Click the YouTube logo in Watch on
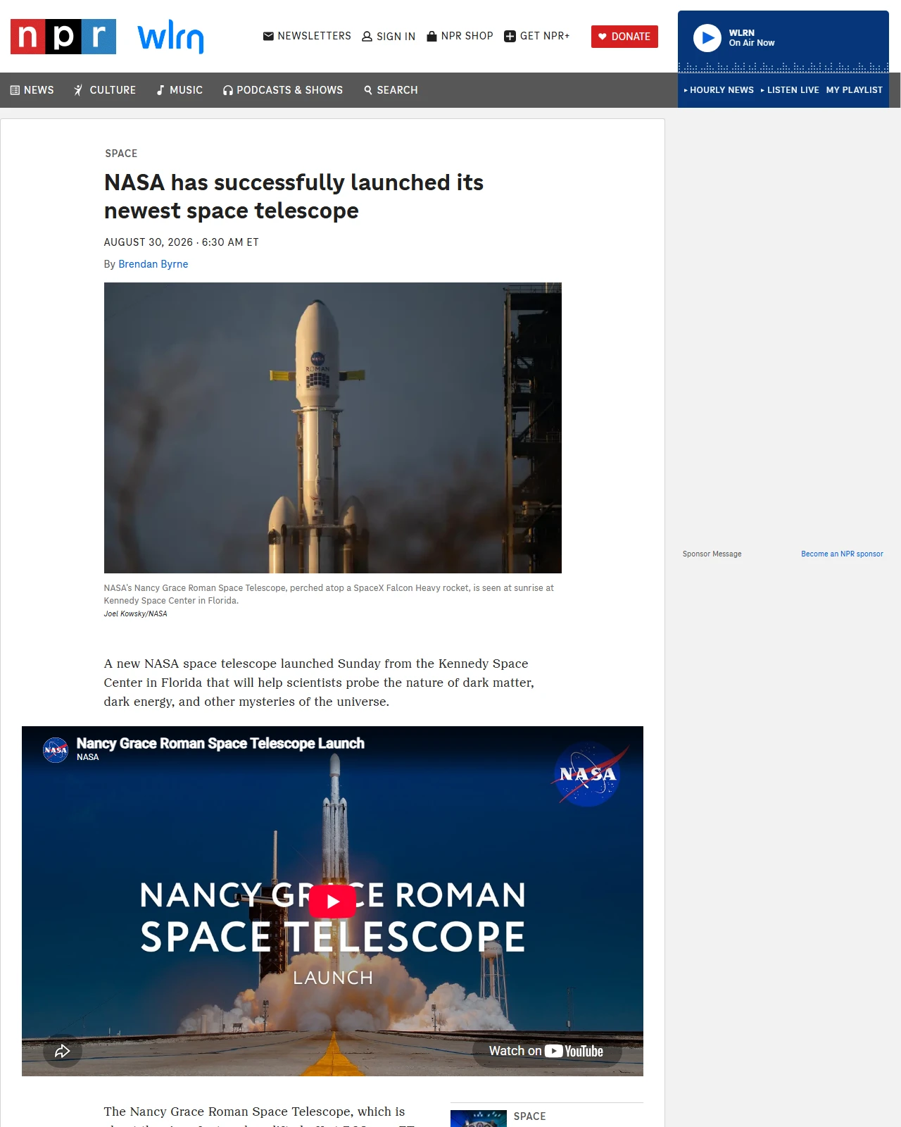The width and height of the screenshot is (901, 1127). [x=574, y=1051]
